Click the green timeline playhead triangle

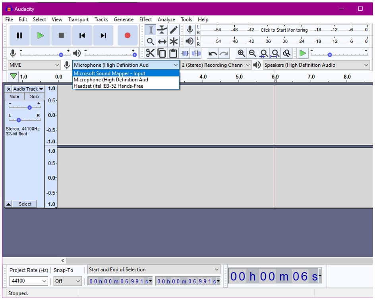pyautogui.click(x=14, y=76)
